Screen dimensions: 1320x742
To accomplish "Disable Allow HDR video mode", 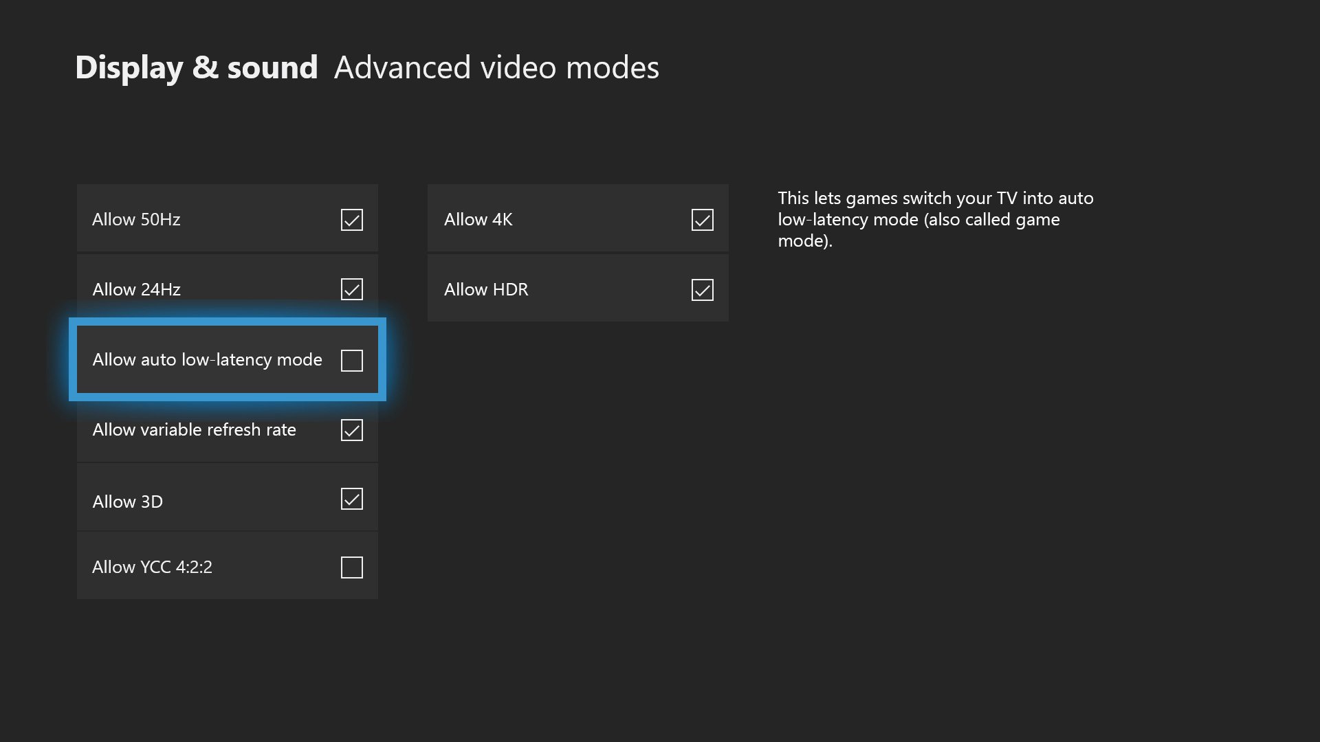I will [702, 289].
